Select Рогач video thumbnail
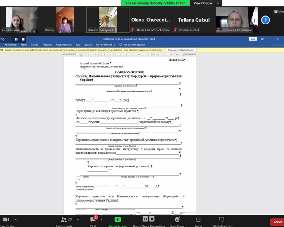Image resolution: width=284 pixels, height=227 pixels. [x=65, y=20]
